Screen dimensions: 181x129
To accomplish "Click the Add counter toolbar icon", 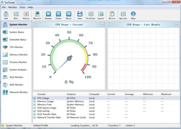I will (x=6, y=14).
